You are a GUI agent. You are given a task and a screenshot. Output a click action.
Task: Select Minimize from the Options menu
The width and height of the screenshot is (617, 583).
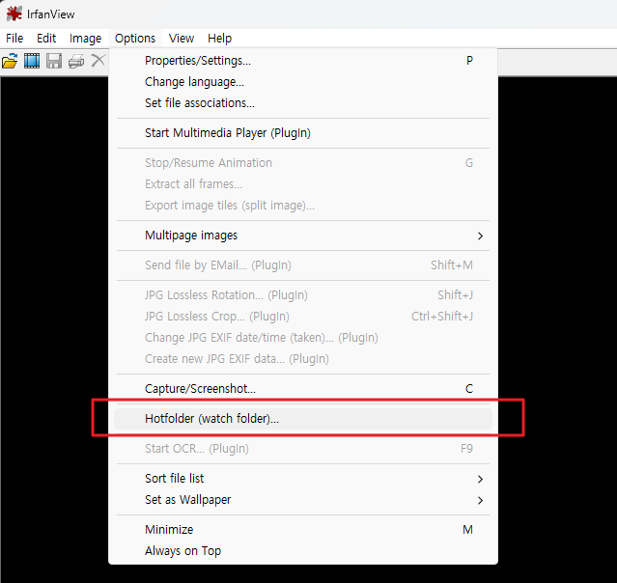click(303, 530)
